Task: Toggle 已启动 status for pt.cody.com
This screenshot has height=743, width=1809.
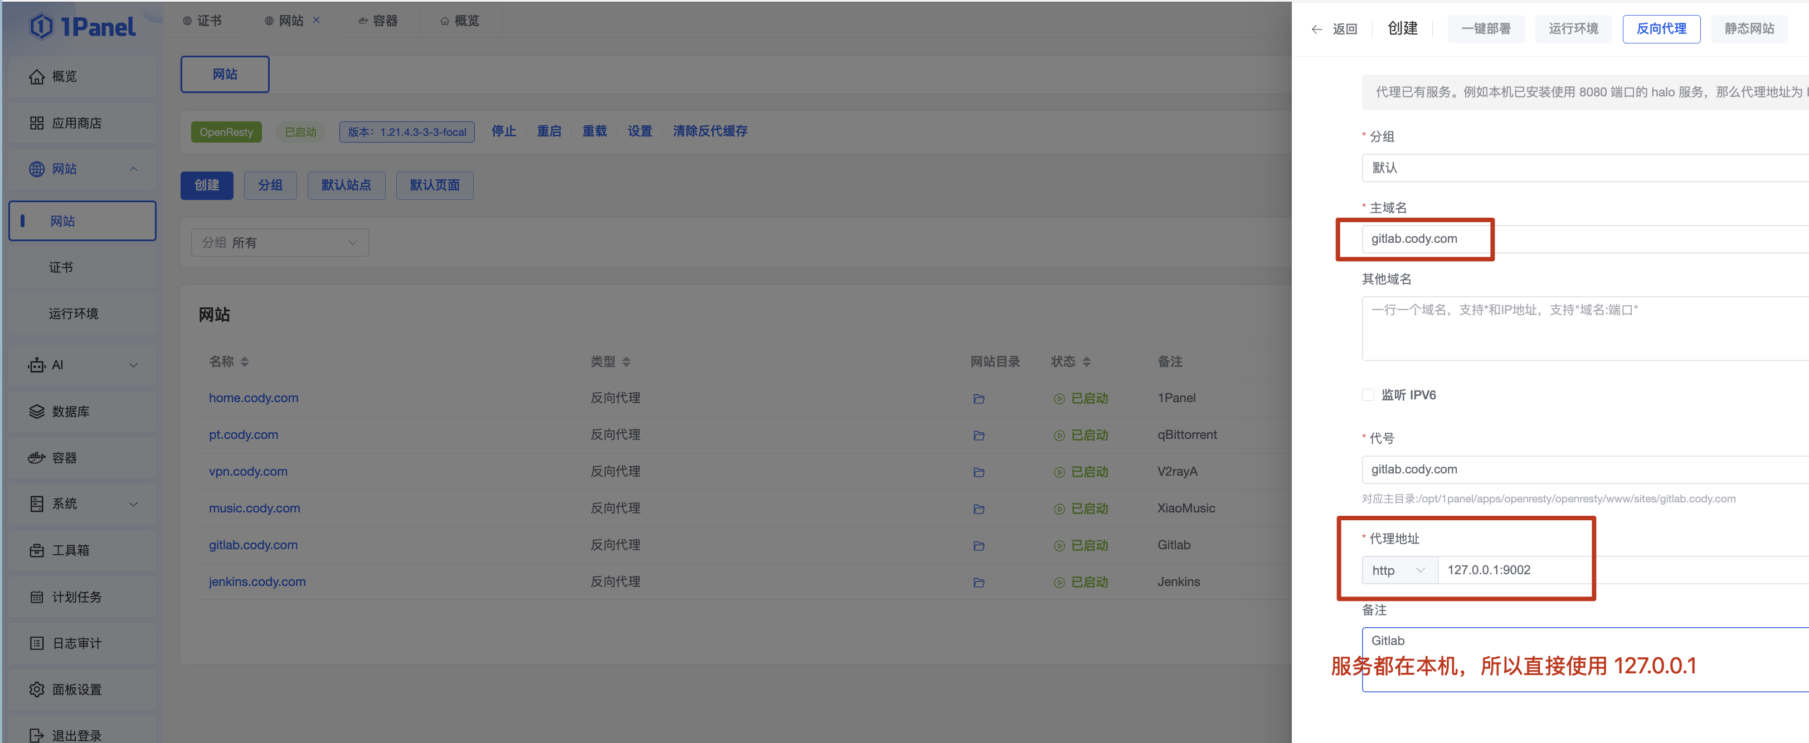Action: (1082, 435)
